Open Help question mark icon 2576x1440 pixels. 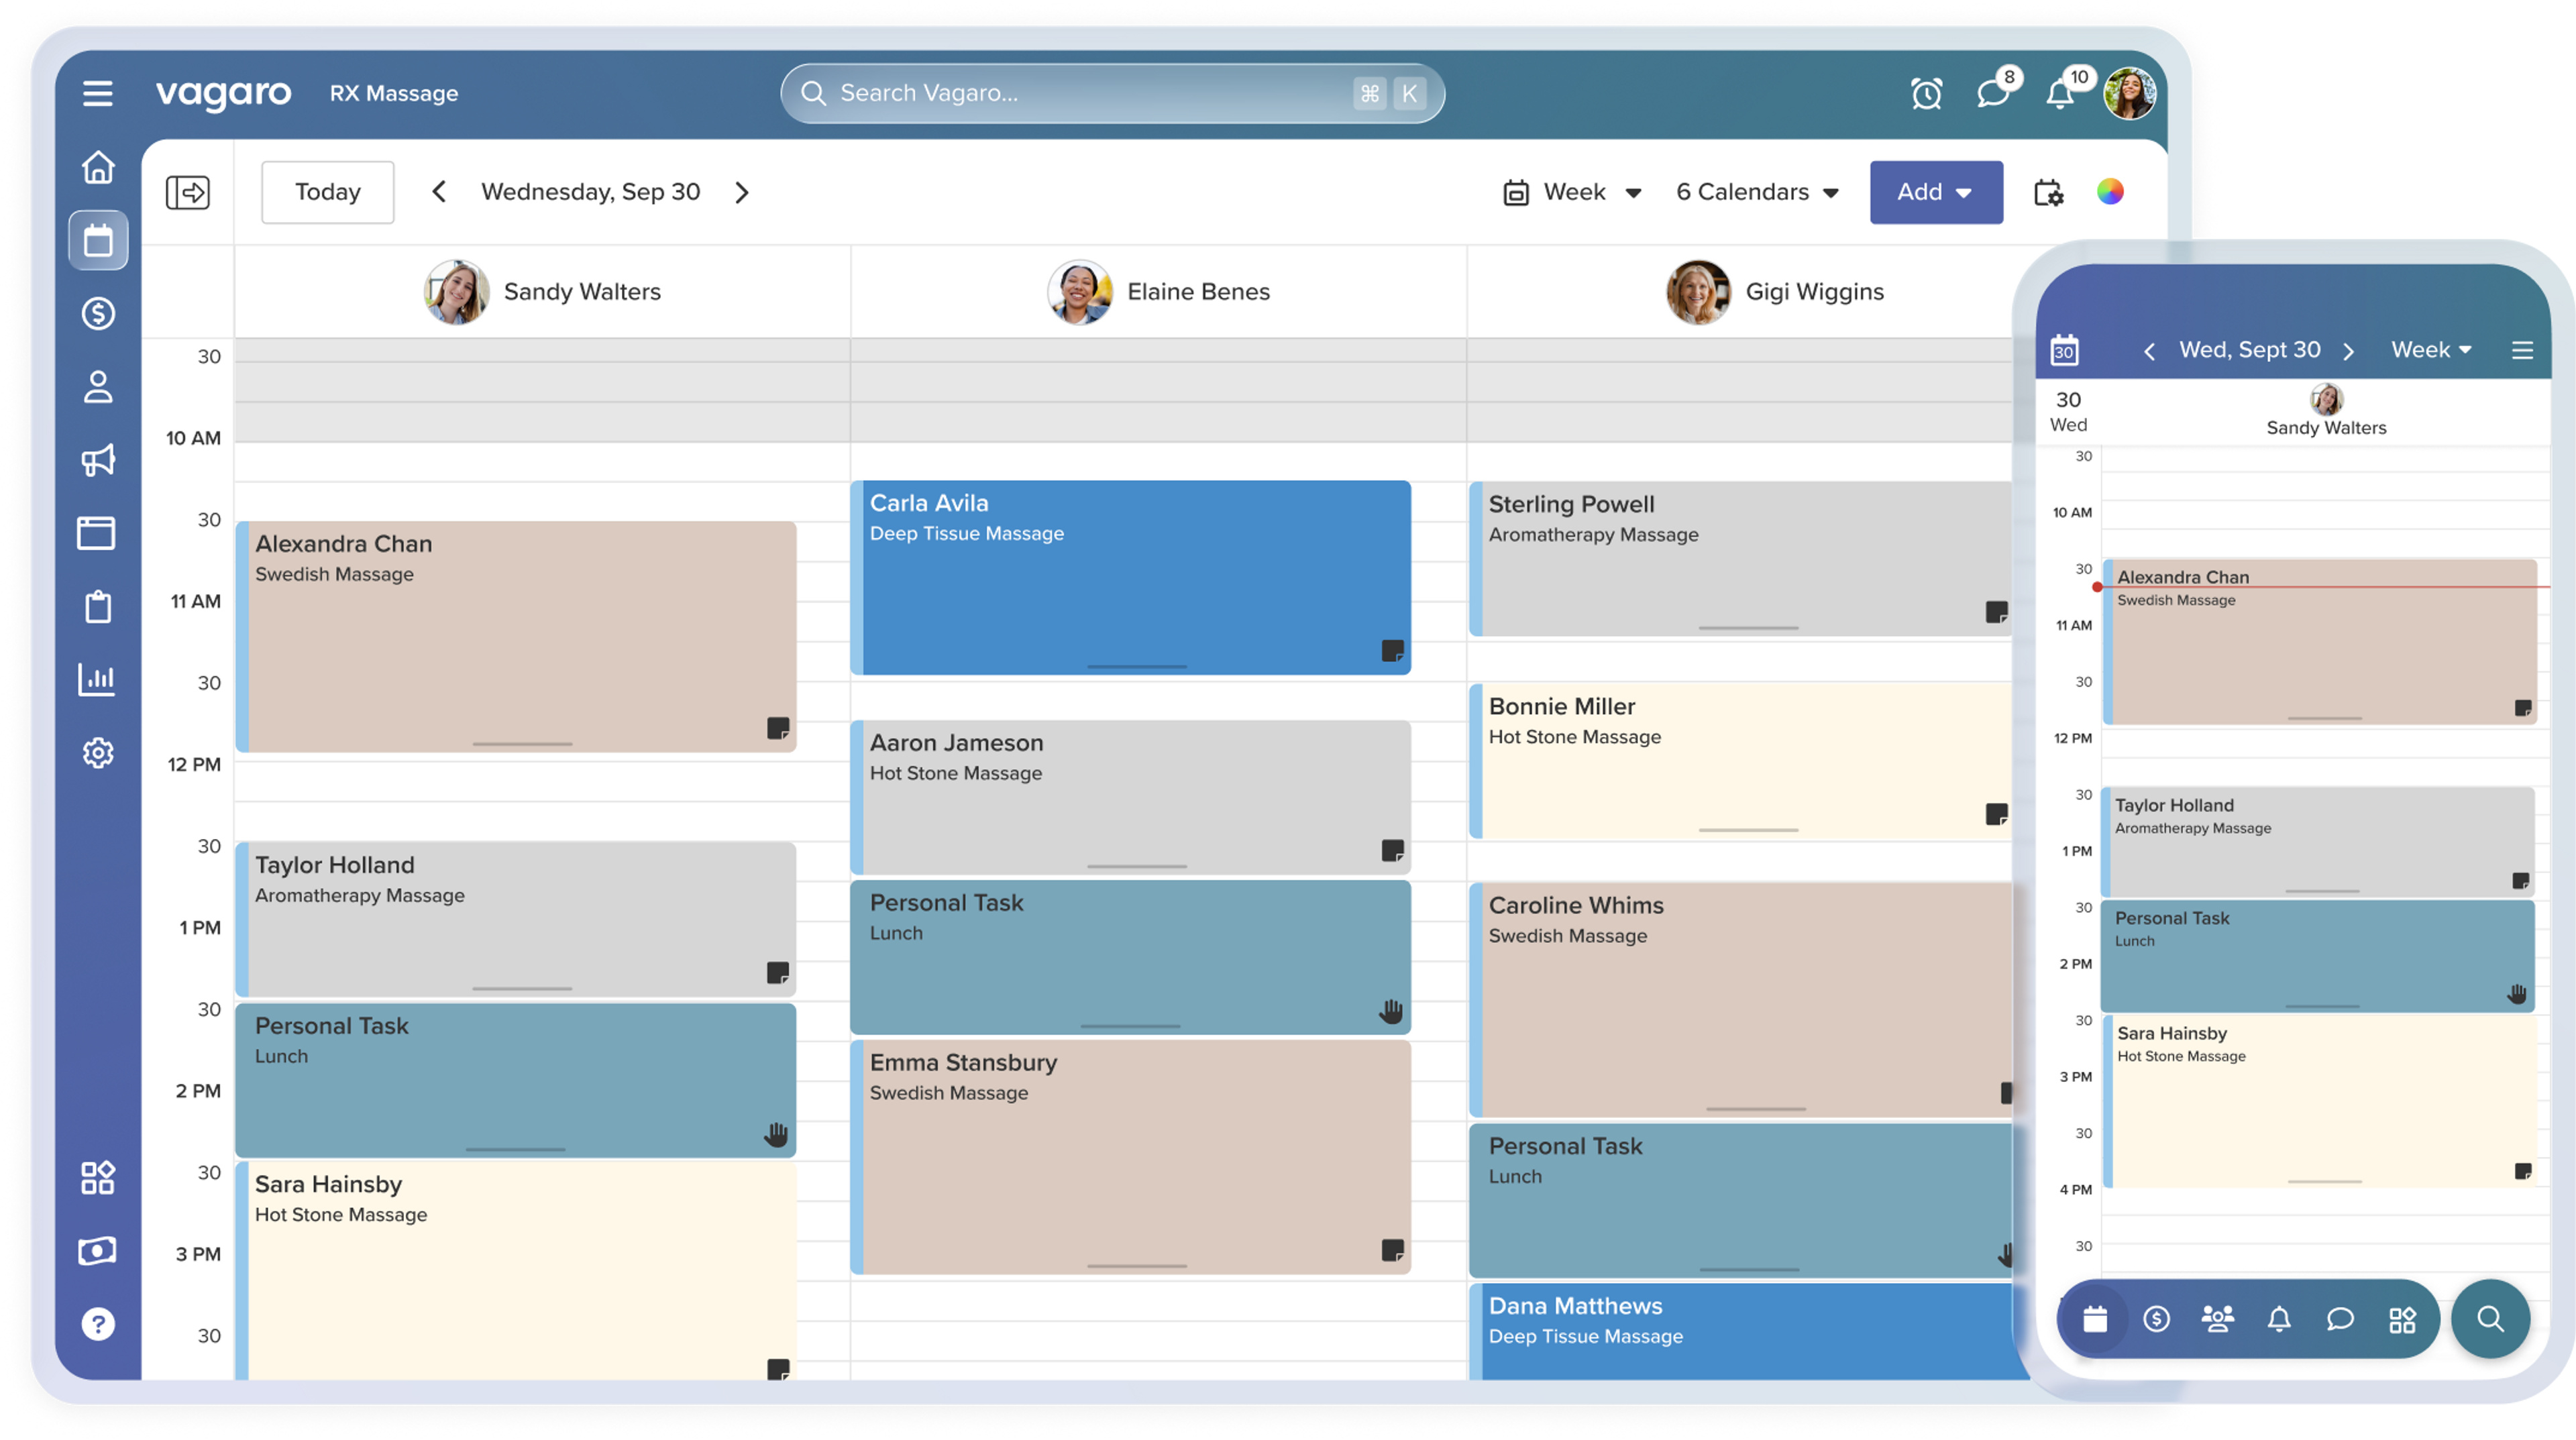tap(98, 1323)
